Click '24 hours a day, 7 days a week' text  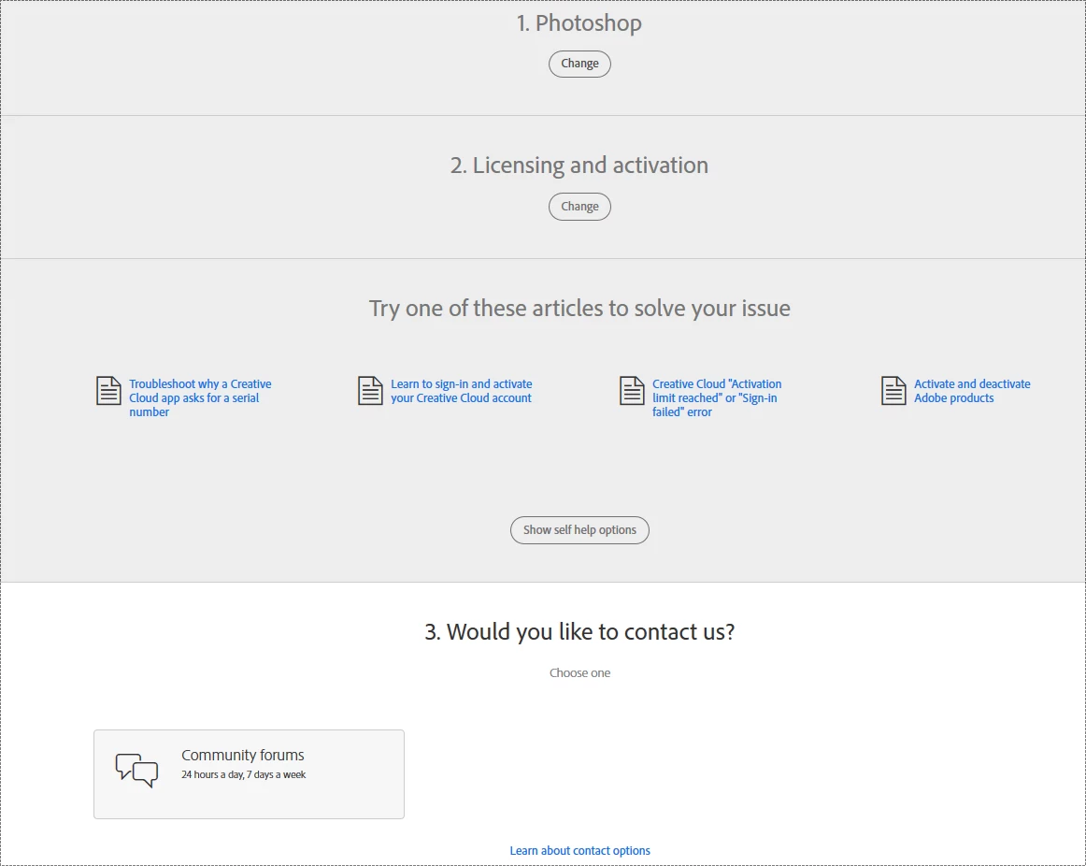point(243,774)
